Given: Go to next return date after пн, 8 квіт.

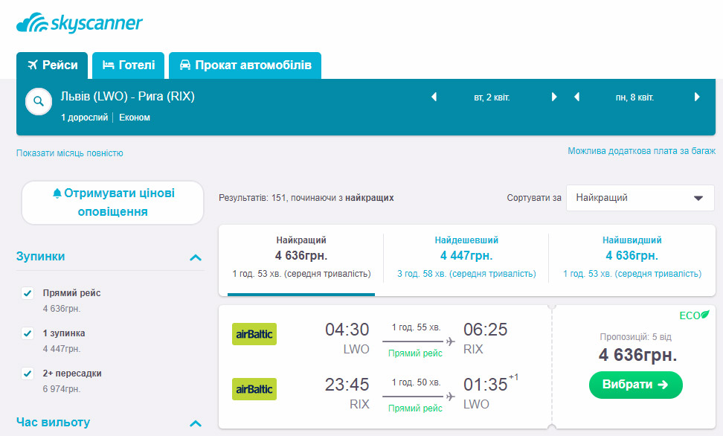Looking at the screenshot, I should coord(697,97).
